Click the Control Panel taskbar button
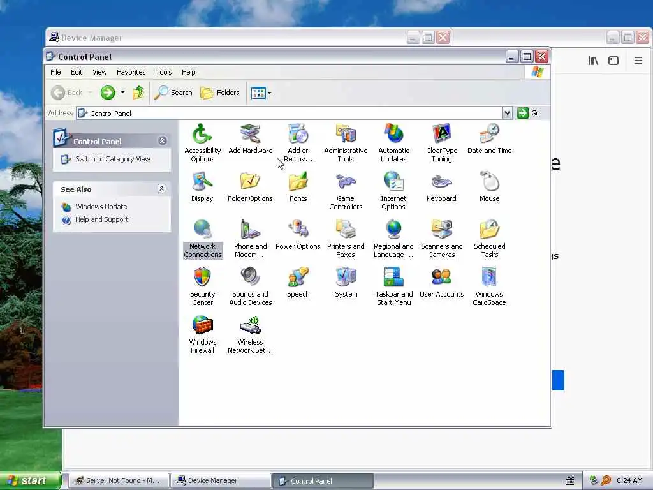This screenshot has width=653, height=490. (x=323, y=481)
